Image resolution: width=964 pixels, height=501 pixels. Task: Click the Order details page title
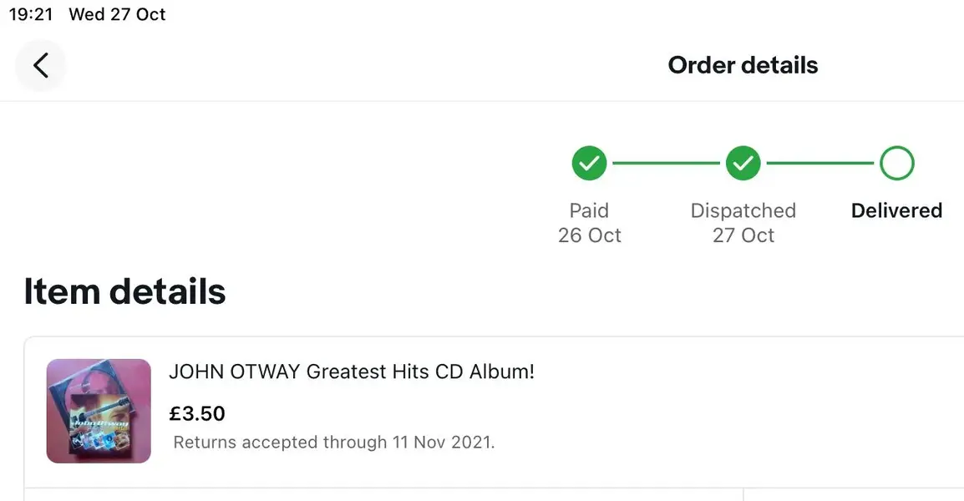point(743,65)
